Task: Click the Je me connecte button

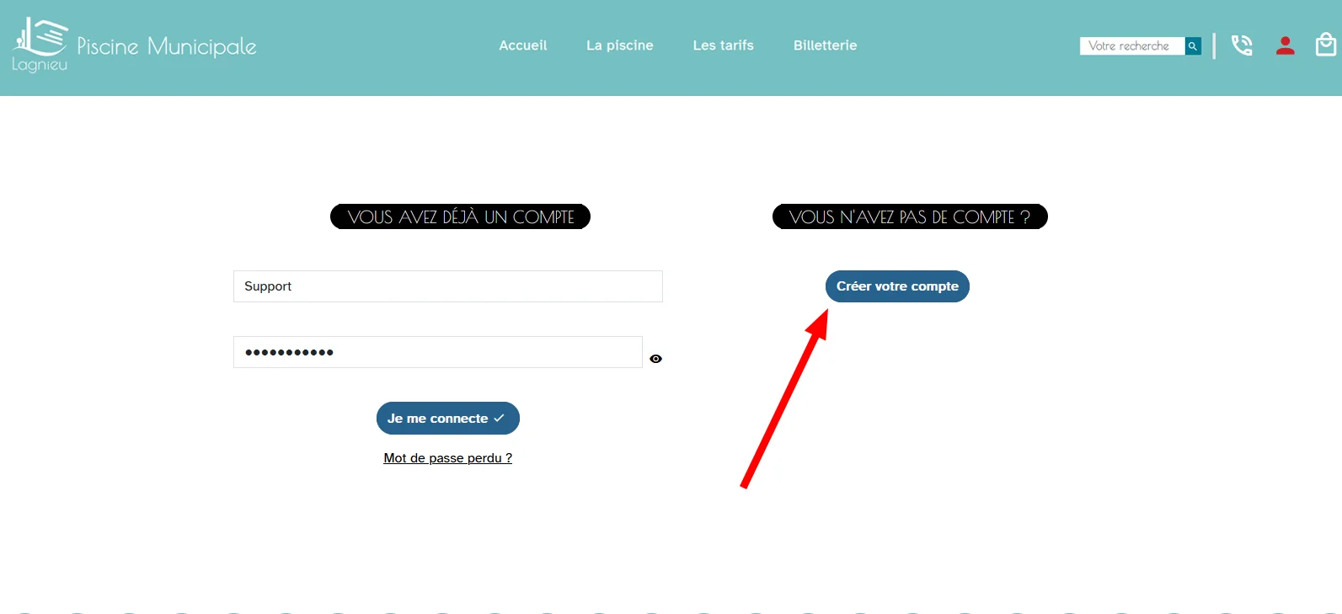Action: tap(448, 419)
